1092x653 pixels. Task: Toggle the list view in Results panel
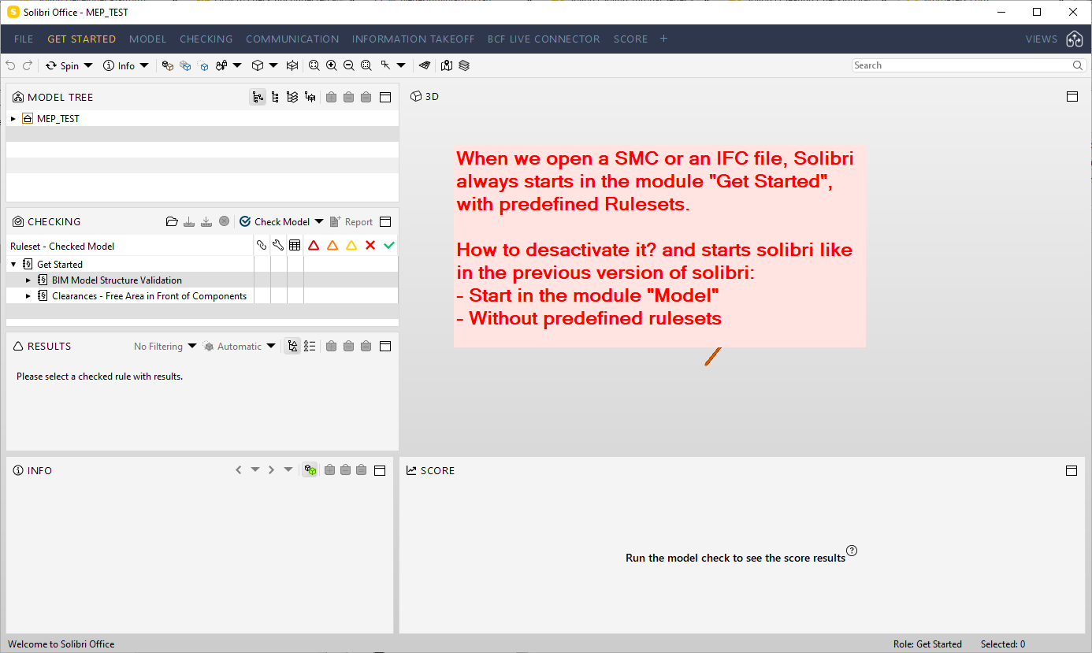[310, 347]
